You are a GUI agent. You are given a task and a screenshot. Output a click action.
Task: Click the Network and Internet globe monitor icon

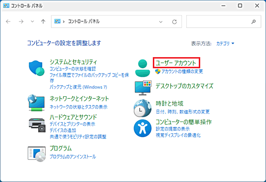coord(36,103)
